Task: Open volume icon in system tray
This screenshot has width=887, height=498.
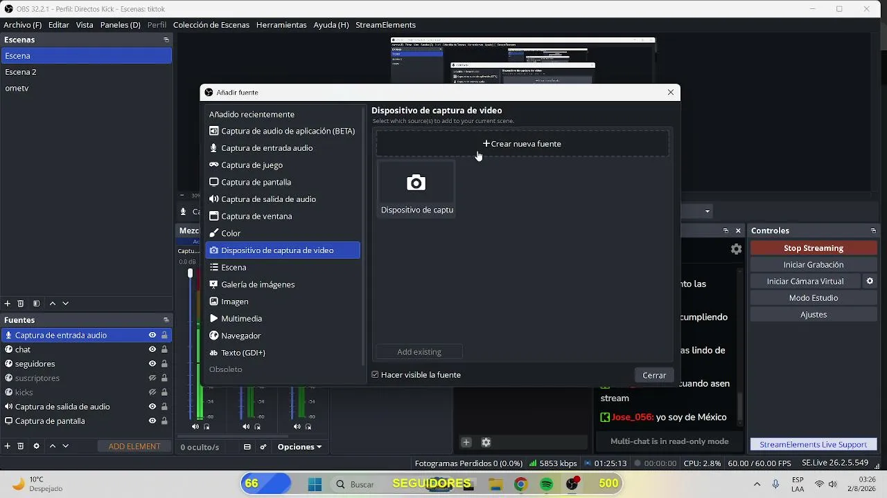Action: tap(832, 484)
